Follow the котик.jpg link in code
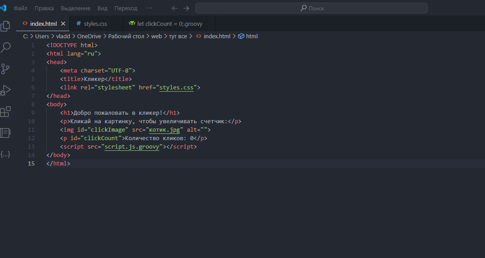The image size is (485, 258). tap(165, 129)
